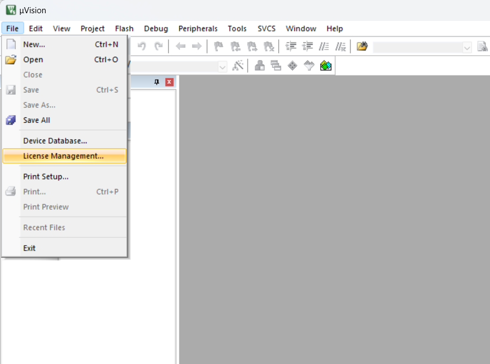The width and height of the screenshot is (490, 364).
Task: Open the Window menu
Action: click(301, 29)
